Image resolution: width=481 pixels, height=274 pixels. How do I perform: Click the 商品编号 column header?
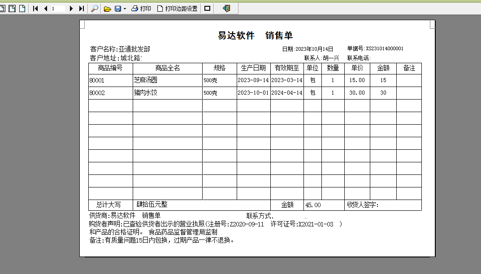(110, 68)
